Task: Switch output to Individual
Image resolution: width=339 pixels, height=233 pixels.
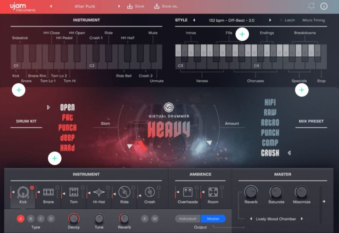Action: pyautogui.click(x=188, y=219)
